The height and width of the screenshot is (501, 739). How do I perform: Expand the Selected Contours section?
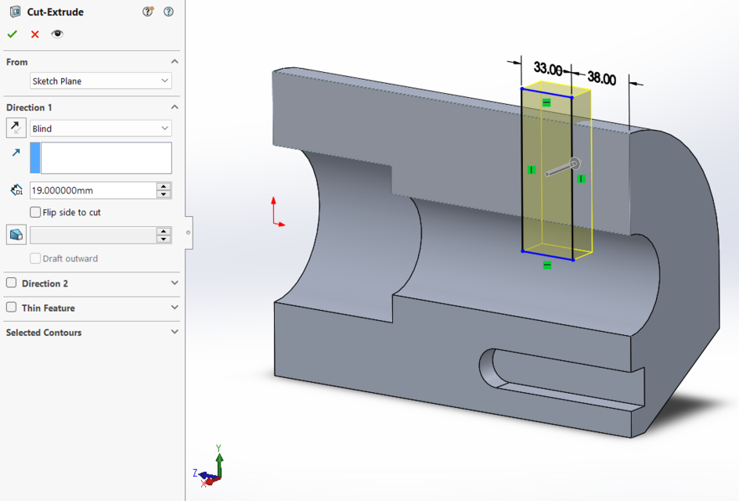(175, 332)
